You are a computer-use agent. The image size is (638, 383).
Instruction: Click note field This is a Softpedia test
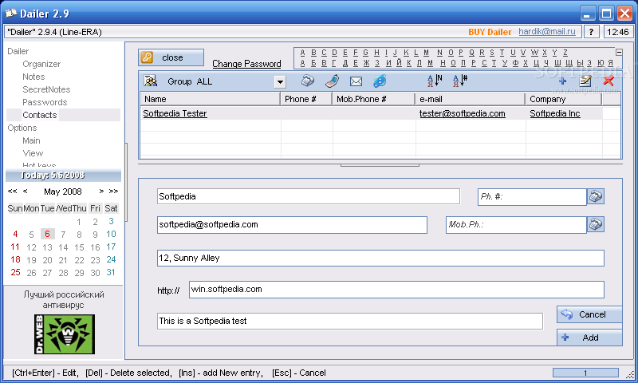(x=350, y=321)
